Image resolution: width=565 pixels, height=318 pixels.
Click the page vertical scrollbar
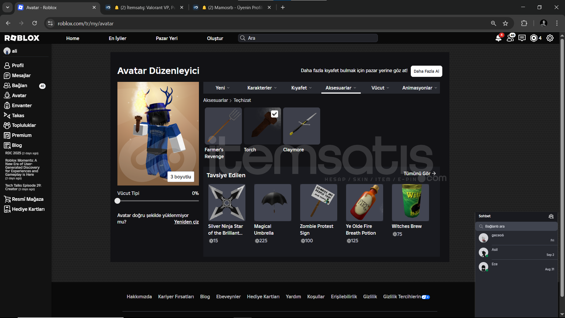[x=562, y=168]
